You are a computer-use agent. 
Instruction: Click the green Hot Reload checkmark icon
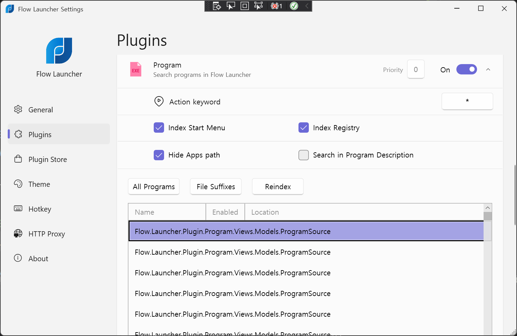[294, 6]
